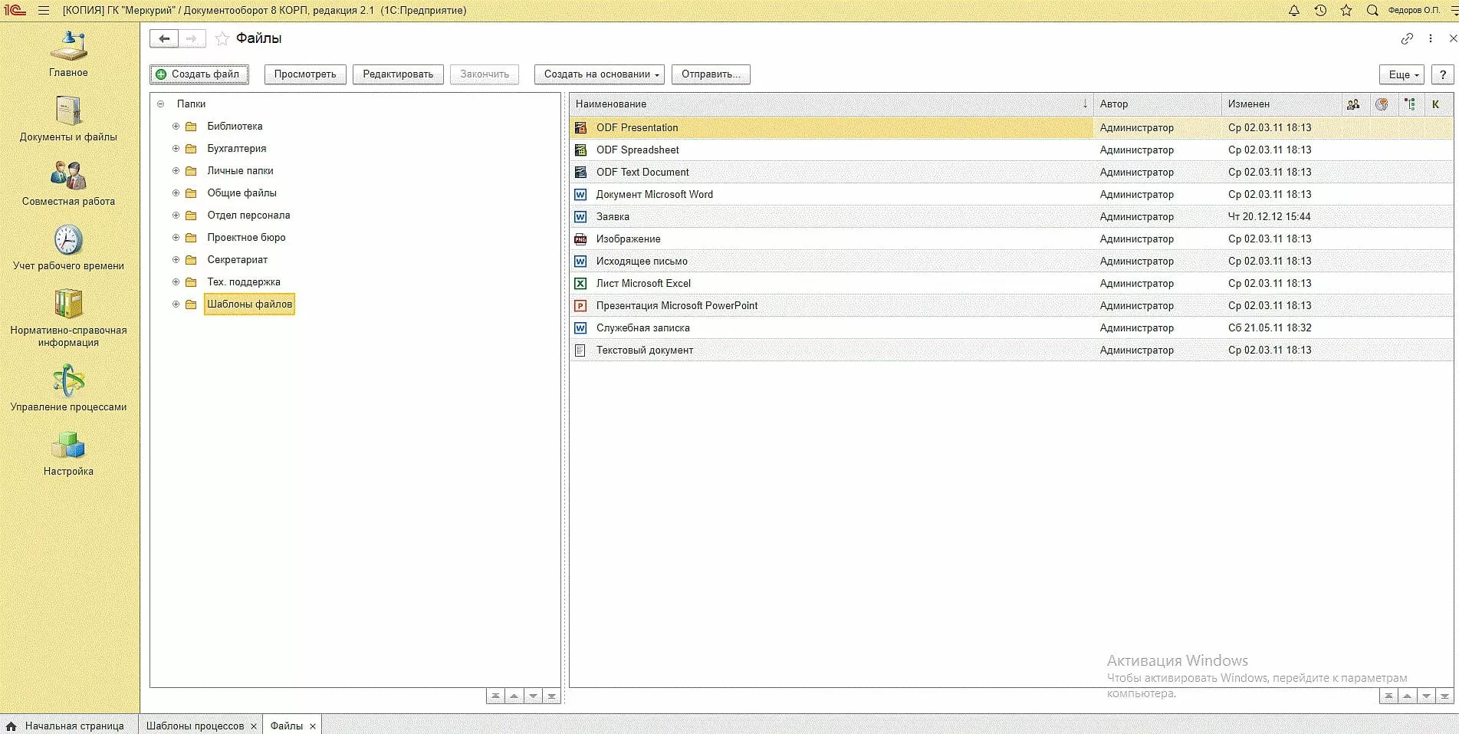Click the Редактировать button
Image resolution: width=1459 pixels, height=734 pixels.
(x=398, y=74)
